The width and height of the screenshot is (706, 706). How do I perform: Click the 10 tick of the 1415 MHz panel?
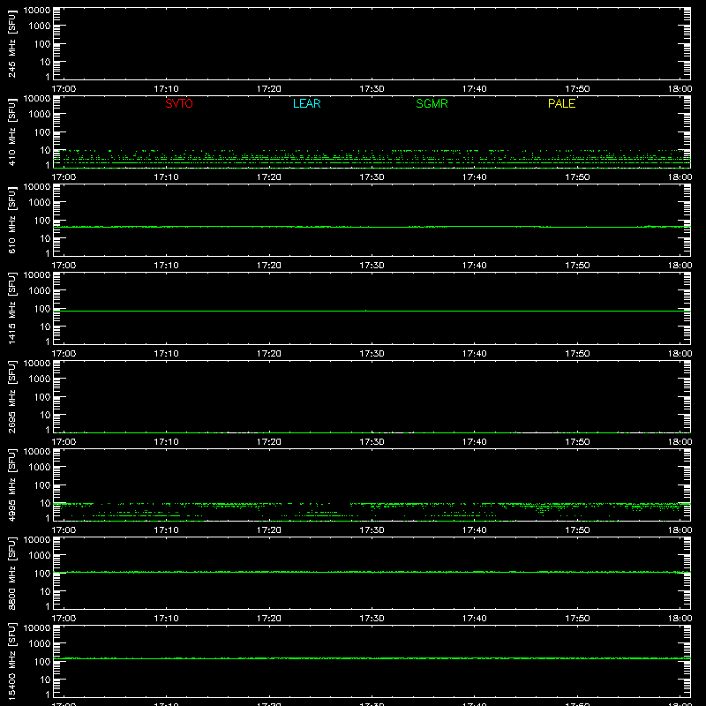pyautogui.click(x=45, y=327)
